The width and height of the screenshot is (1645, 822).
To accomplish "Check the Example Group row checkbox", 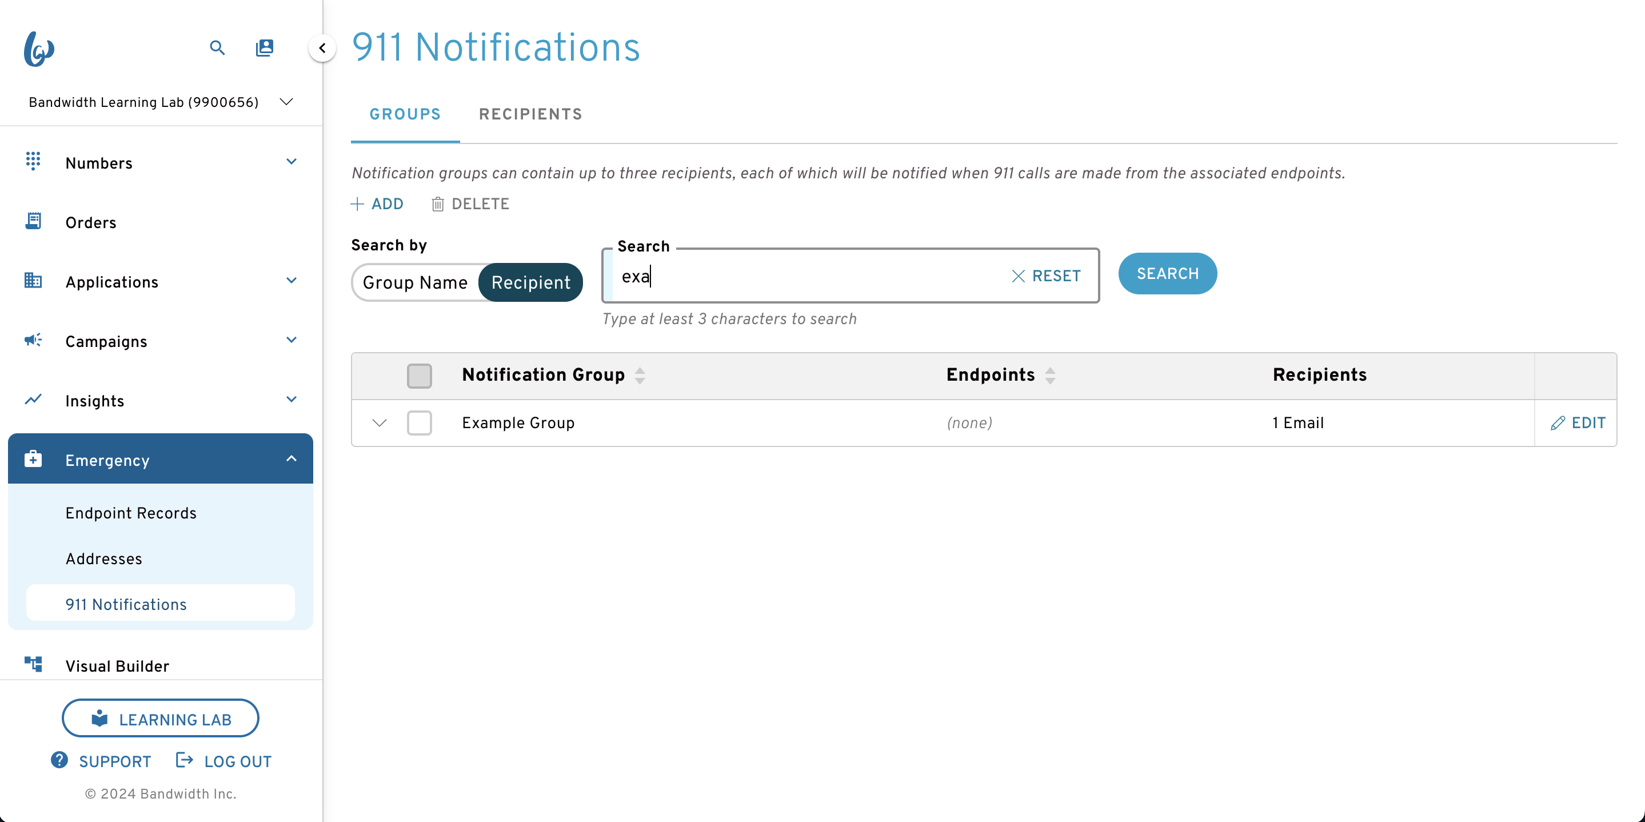I will tap(420, 423).
